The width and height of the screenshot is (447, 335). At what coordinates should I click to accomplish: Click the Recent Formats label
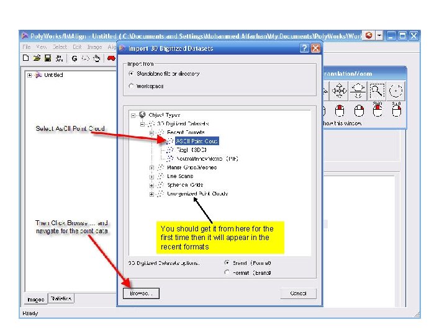(x=186, y=132)
